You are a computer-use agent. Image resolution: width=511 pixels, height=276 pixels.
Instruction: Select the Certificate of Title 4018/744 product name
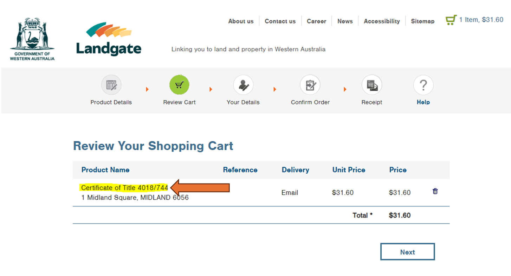pyautogui.click(x=124, y=188)
